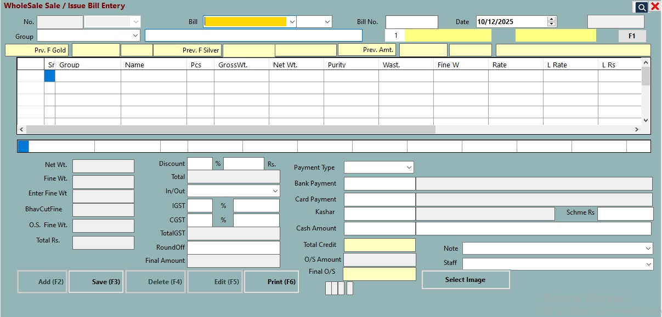The image size is (662, 317).
Task: Click the Net Wt. column header
Action: click(285, 65)
